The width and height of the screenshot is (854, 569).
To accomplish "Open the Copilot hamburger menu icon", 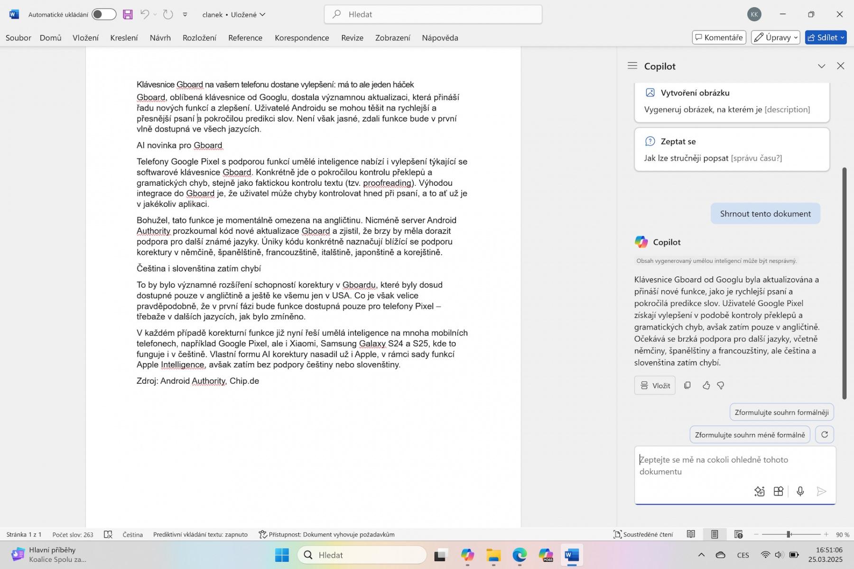I will pos(632,66).
